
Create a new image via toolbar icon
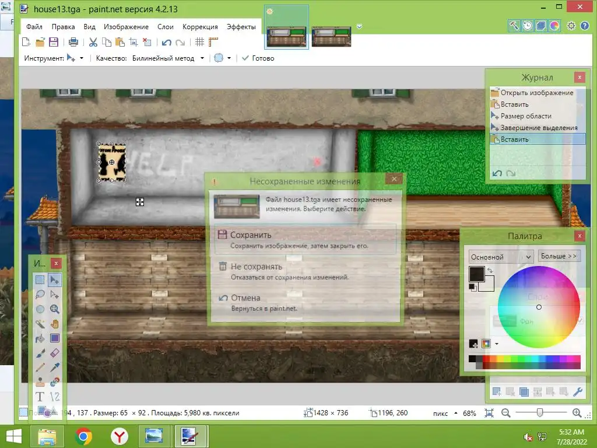26,42
